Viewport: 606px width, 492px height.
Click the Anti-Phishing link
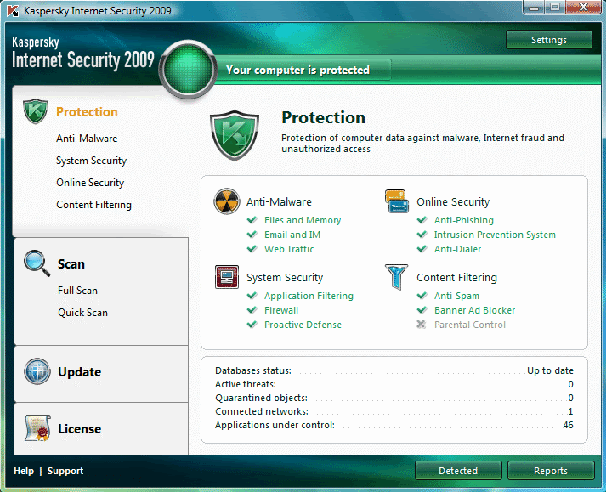[x=464, y=220]
